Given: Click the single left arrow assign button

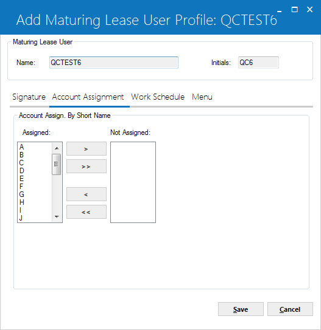Looking at the screenshot, I should coord(86,194).
